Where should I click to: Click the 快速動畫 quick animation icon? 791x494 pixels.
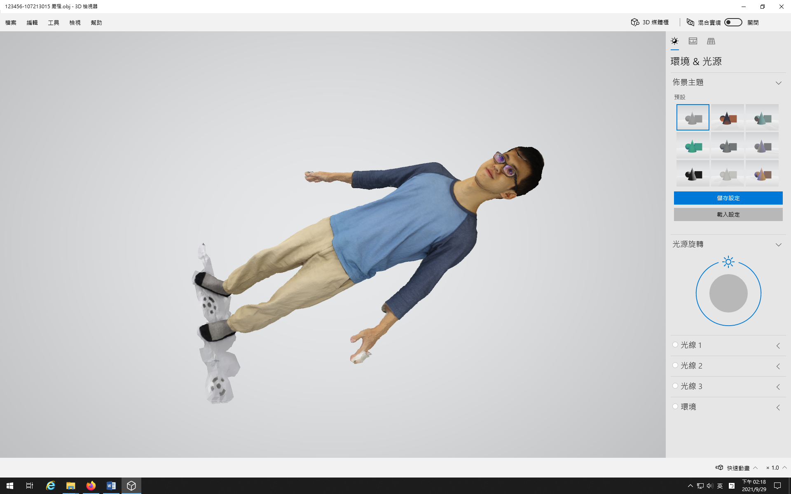tap(719, 468)
